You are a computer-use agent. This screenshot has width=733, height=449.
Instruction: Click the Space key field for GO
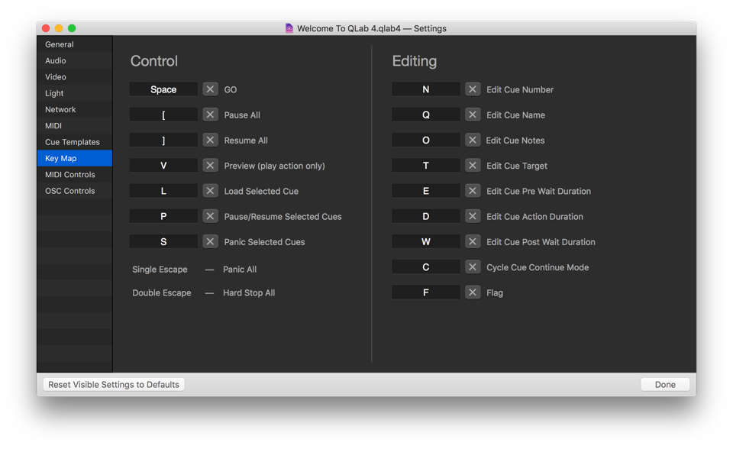pyautogui.click(x=163, y=89)
